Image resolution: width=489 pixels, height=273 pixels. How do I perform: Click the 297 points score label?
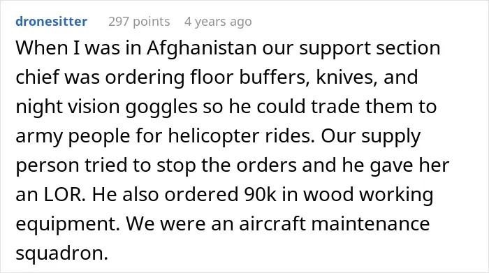tap(139, 22)
